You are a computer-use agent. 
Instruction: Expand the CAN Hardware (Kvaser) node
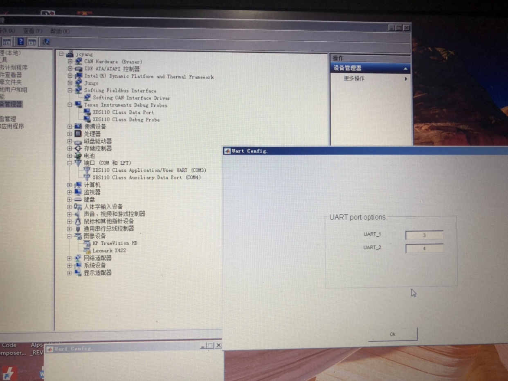coord(70,61)
